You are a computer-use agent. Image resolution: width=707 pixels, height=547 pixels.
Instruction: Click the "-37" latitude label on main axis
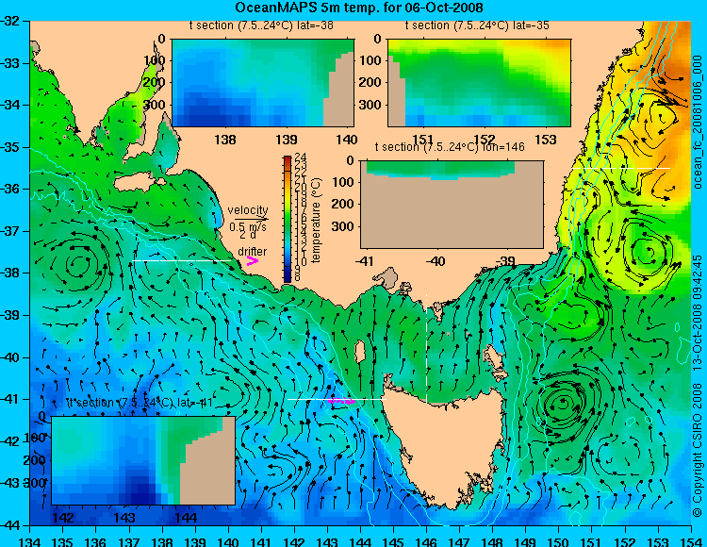(10, 231)
